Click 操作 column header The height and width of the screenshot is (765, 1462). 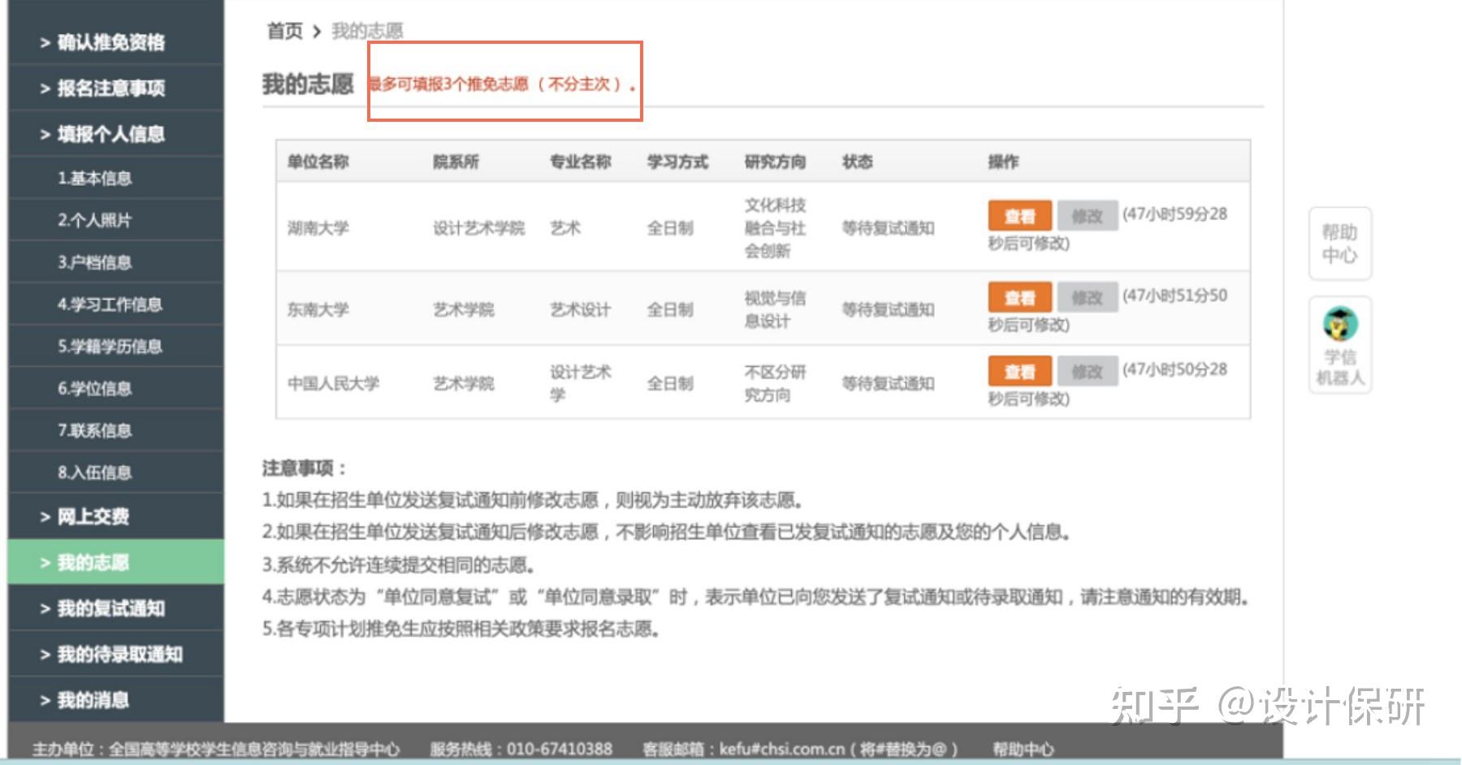(1003, 162)
